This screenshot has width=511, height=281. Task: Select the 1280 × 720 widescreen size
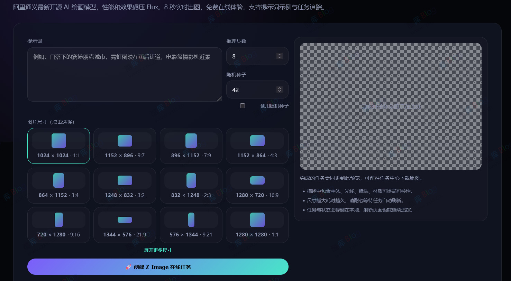(257, 185)
